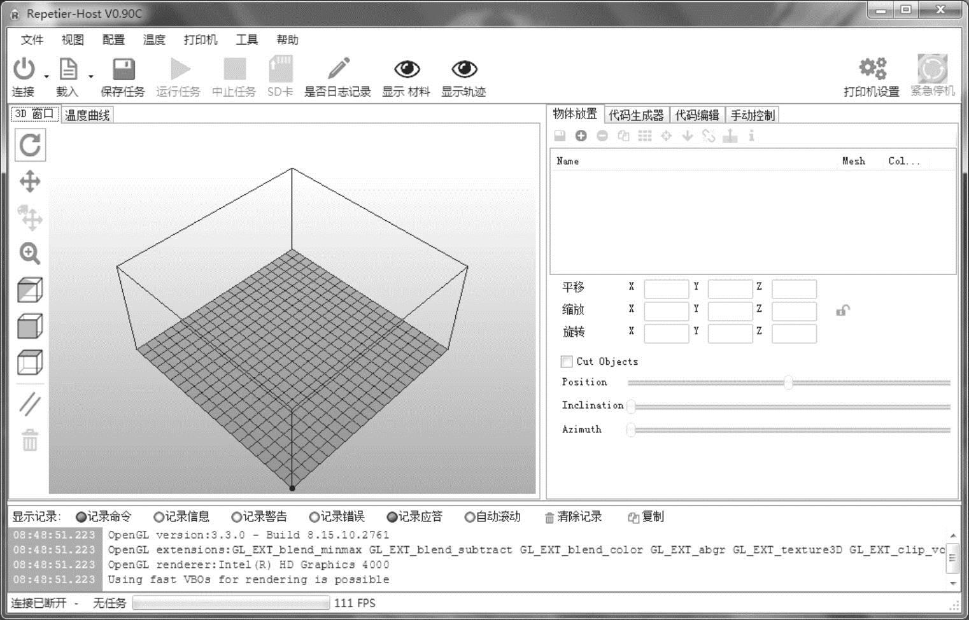
Task: Open the dropdown arrow next to 连接
Action: [x=46, y=77]
